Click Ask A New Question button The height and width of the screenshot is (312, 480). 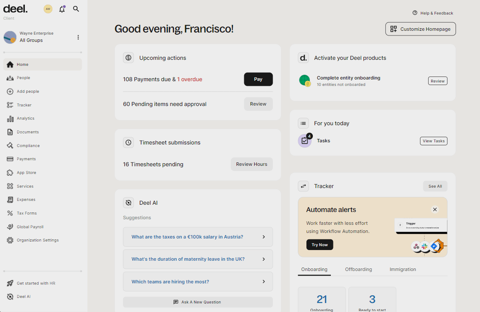(x=198, y=302)
